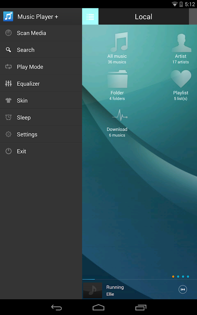Open the Download pulse icon
Viewport: 197px width, 315px height.
coord(120,115)
